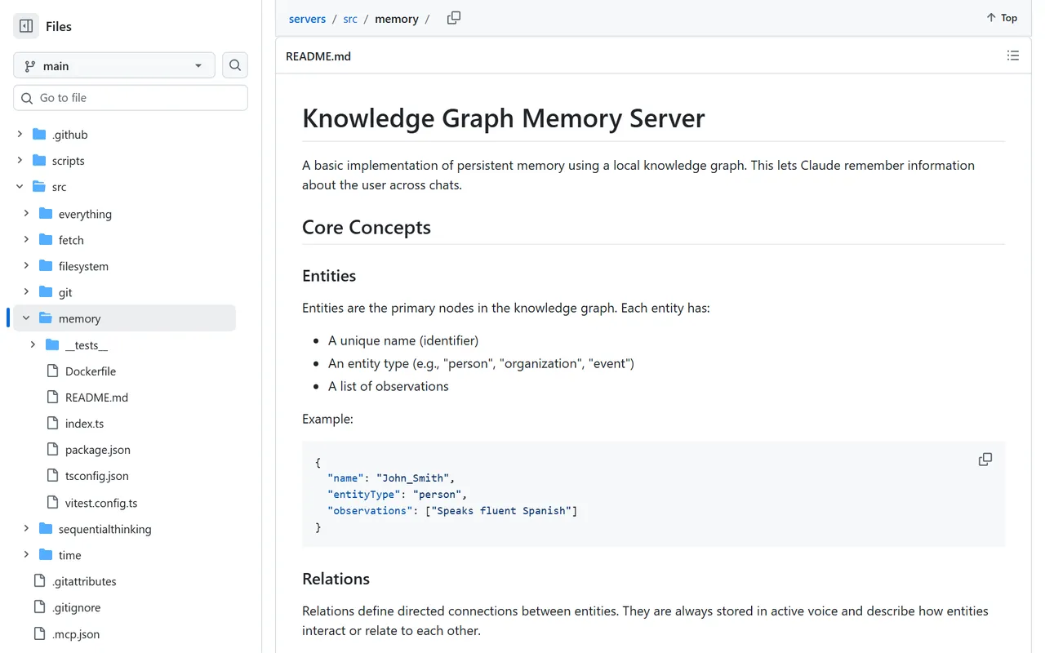The height and width of the screenshot is (653, 1045).
Task: Click the index.ts file icon
Action: point(52,423)
